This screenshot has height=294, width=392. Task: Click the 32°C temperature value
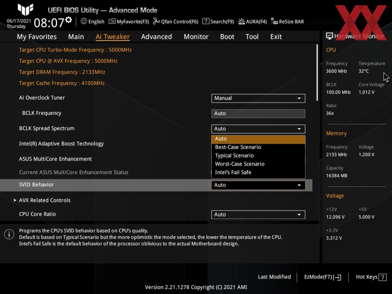(x=363, y=71)
